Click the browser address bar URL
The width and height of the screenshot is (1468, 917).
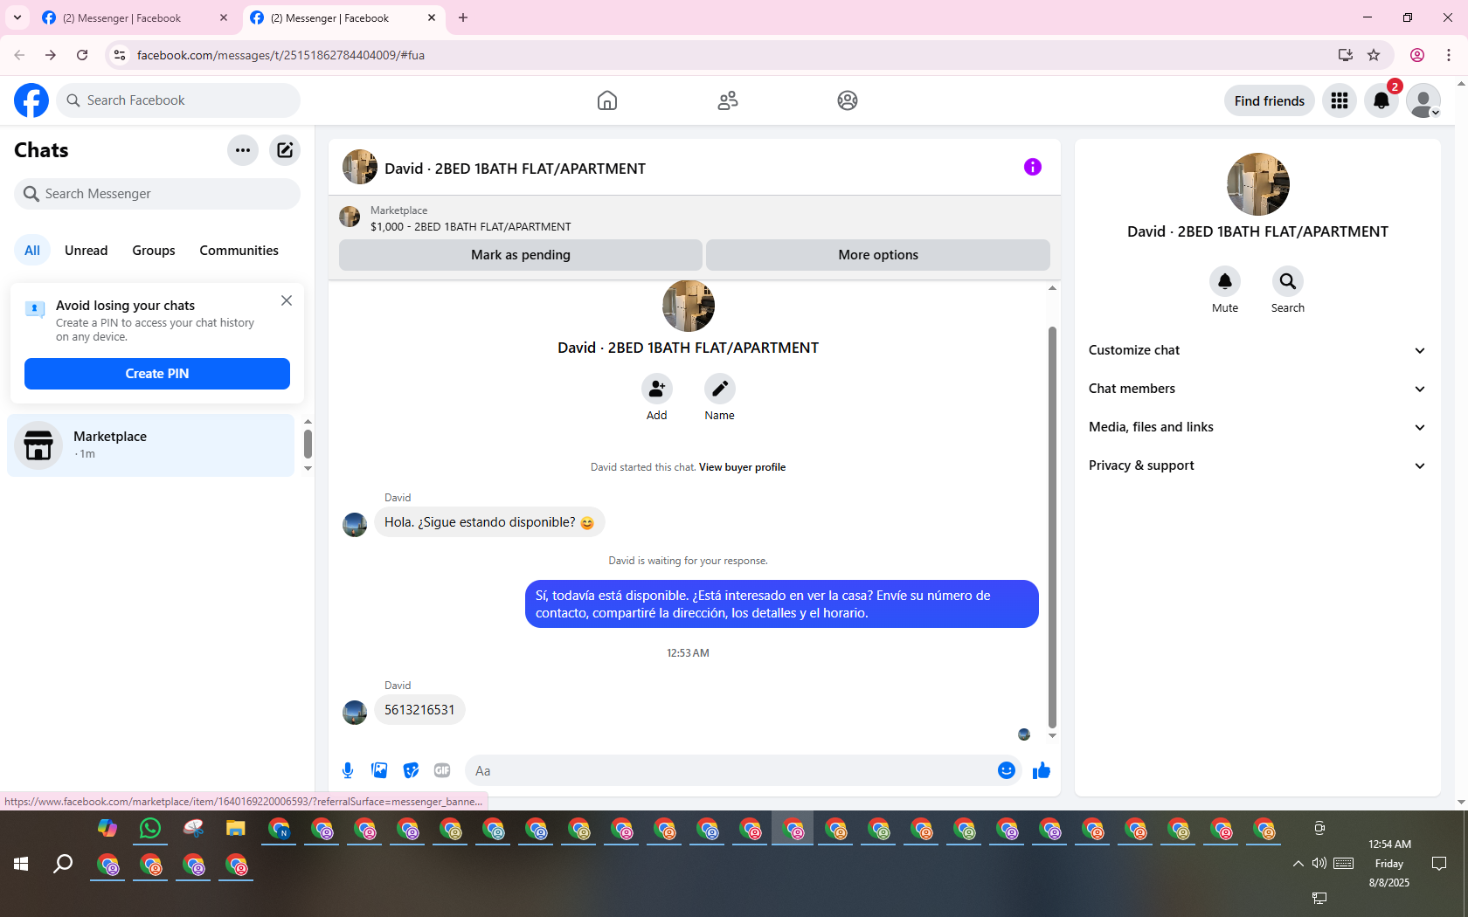(x=280, y=55)
